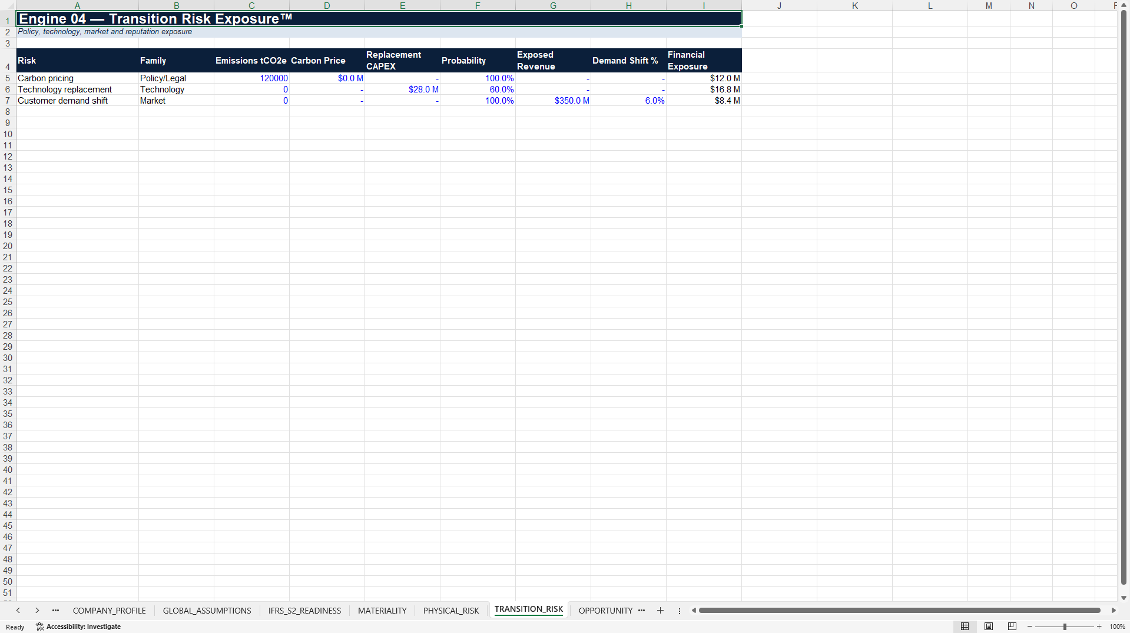Click the 'Carbon Price' header cell

(327, 61)
